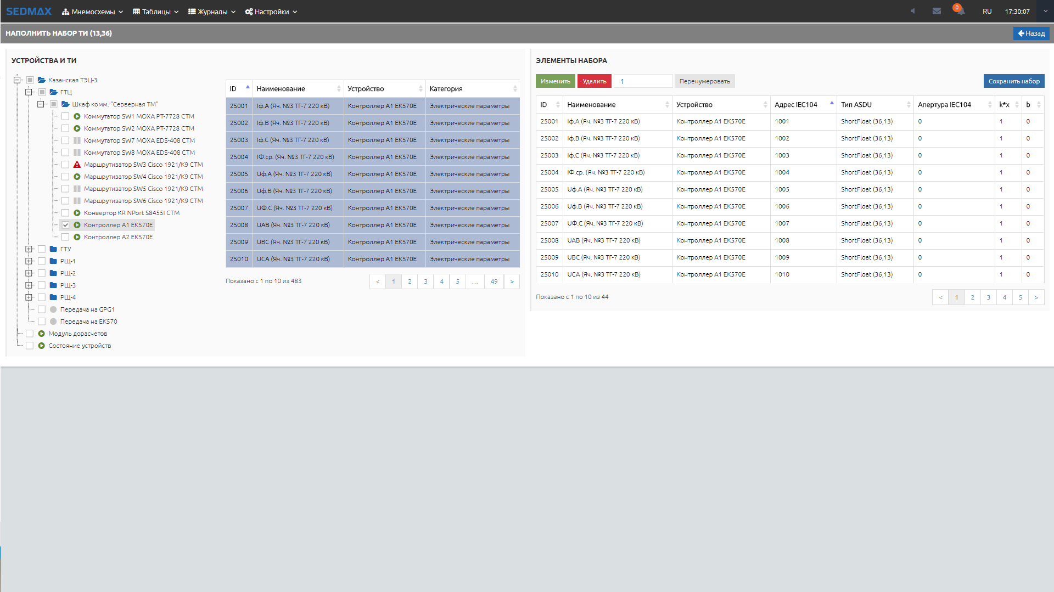Screen dimensions: 1054x592
Task: Expand the РЩ-4 tree node
Action: [29, 297]
